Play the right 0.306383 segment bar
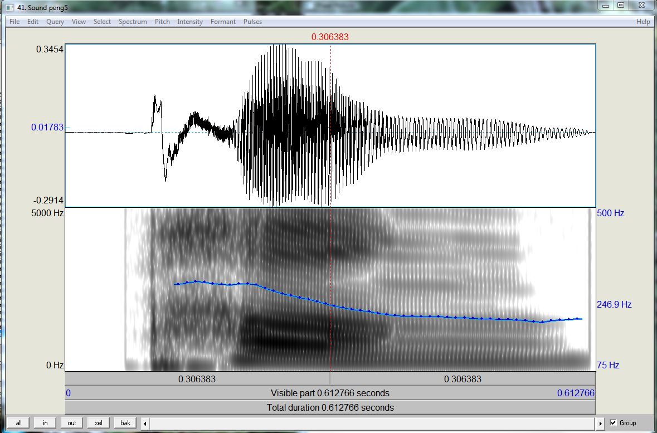Viewport: 657px width, 433px height. point(463,379)
